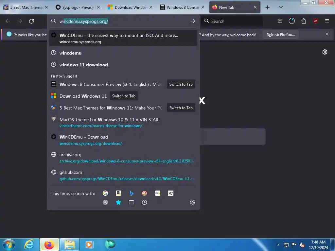Image resolution: width=335 pixels, height=251 pixels.
Task: Open WinCDEmu easiest way to mount suggestion
Action: pyautogui.click(x=123, y=38)
